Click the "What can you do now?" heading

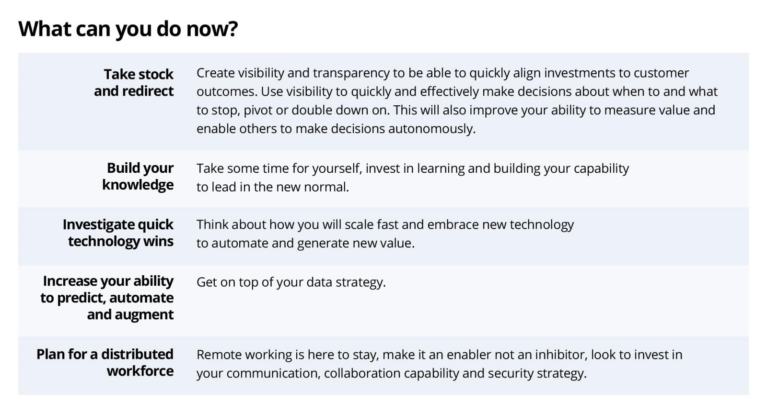coord(128,29)
